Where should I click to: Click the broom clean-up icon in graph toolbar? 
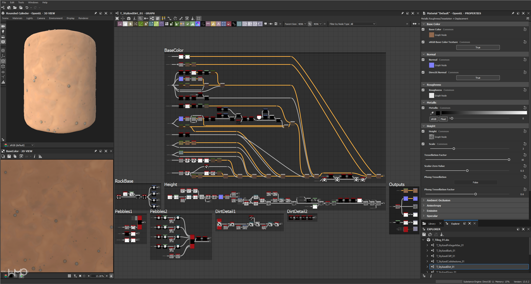pos(193,19)
